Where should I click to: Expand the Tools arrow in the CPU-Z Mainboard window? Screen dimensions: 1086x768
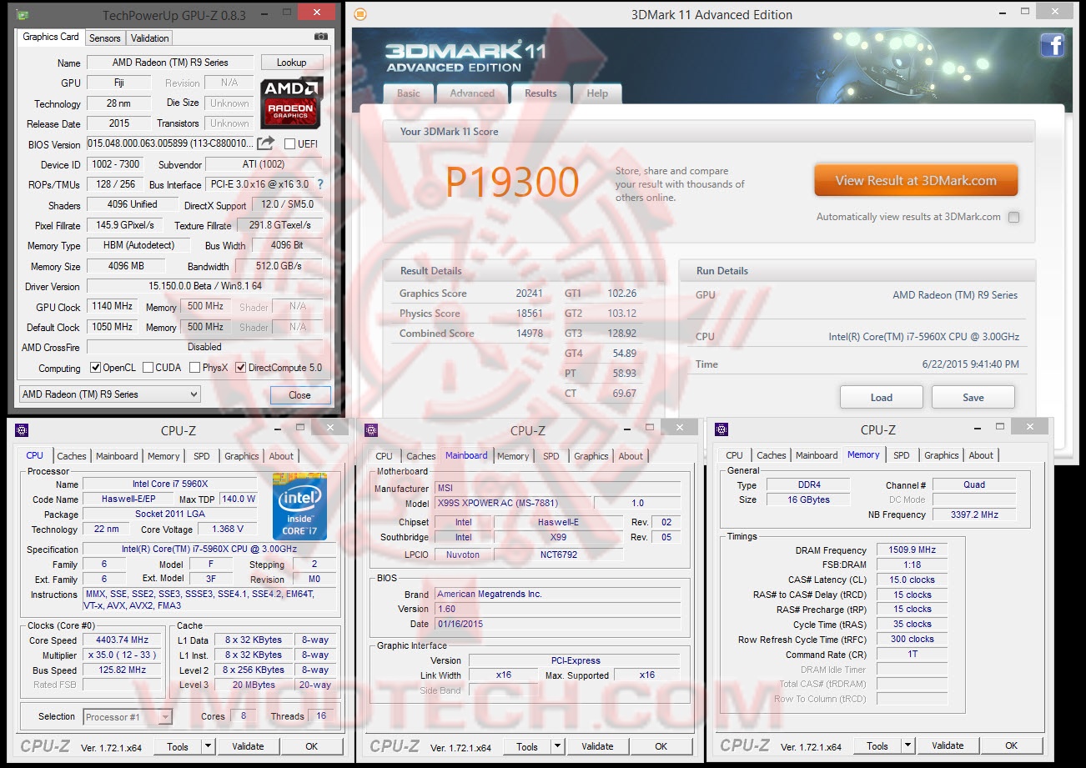[x=558, y=746]
